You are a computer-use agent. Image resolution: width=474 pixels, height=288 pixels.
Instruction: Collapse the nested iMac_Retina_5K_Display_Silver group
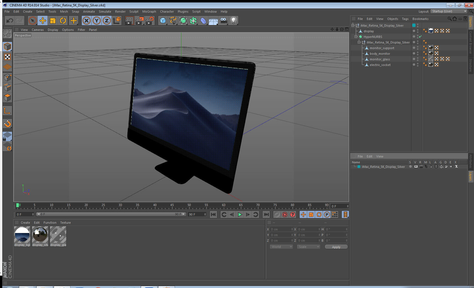tap(359, 42)
